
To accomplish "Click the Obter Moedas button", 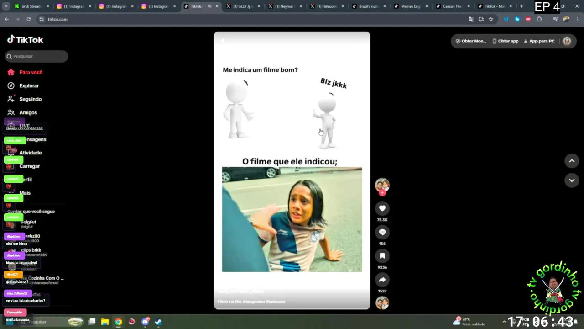I will [x=471, y=41].
